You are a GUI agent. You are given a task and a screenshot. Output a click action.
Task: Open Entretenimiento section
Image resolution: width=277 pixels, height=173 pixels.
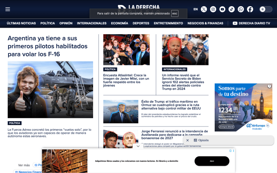(x=169, y=23)
